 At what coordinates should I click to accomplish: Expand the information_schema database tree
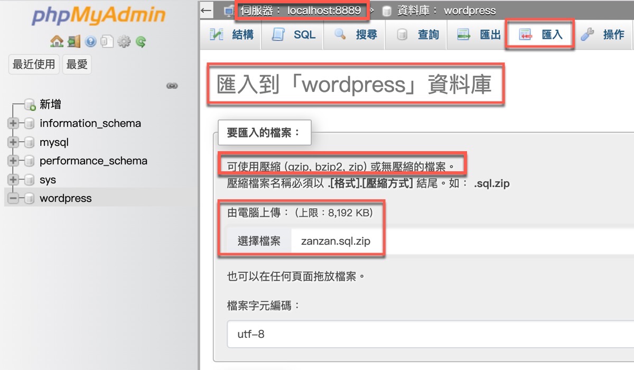(13, 124)
